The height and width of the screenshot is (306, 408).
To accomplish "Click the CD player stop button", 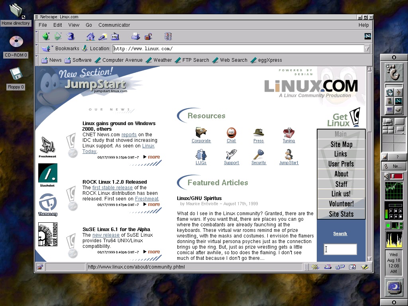I will click(400, 216).
